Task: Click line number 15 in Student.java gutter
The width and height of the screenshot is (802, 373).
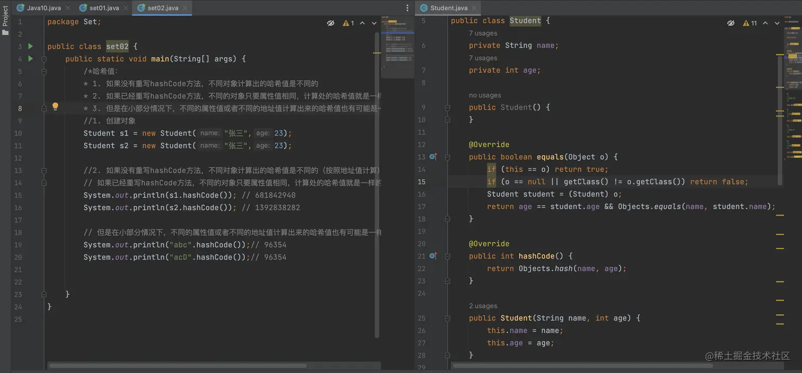Action: (x=421, y=182)
